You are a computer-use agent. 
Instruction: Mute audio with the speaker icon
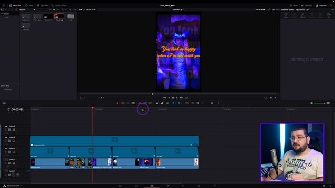[311, 103]
